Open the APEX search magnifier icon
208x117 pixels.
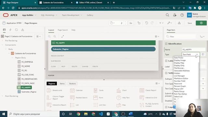[167, 15]
